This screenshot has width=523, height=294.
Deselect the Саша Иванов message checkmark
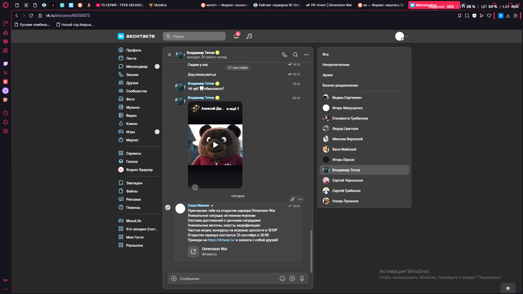(x=168, y=207)
